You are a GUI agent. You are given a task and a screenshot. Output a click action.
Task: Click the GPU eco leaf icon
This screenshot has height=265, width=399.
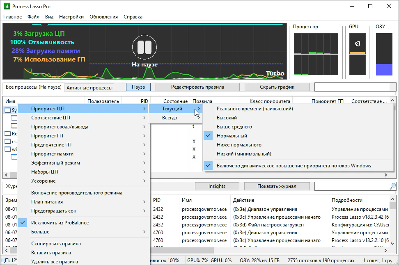pos(358,44)
